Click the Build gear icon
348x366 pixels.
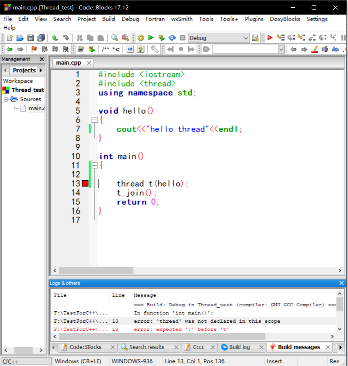(x=141, y=38)
